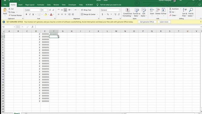
Task: Toggle Italic formatting
Action: pos(30,14)
